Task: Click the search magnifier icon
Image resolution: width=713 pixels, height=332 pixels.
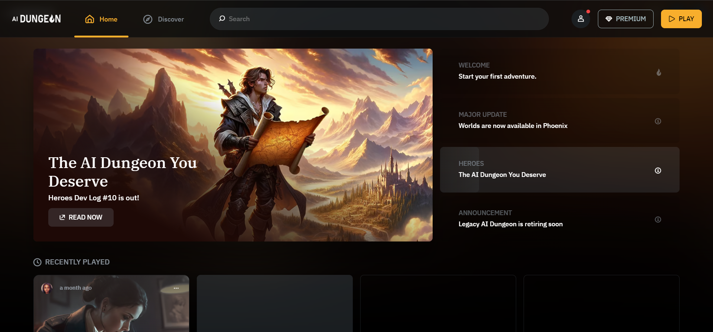Action: [222, 19]
